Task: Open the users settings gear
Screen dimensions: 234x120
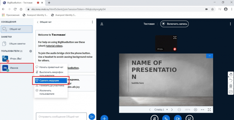Action: [x=31, y=51]
